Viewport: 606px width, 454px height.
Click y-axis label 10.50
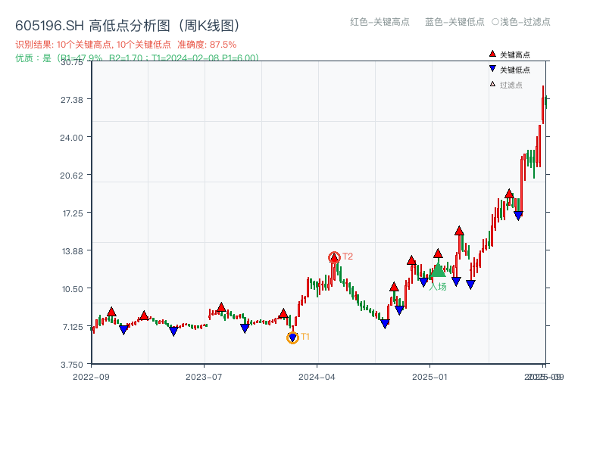(x=73, y=289)
